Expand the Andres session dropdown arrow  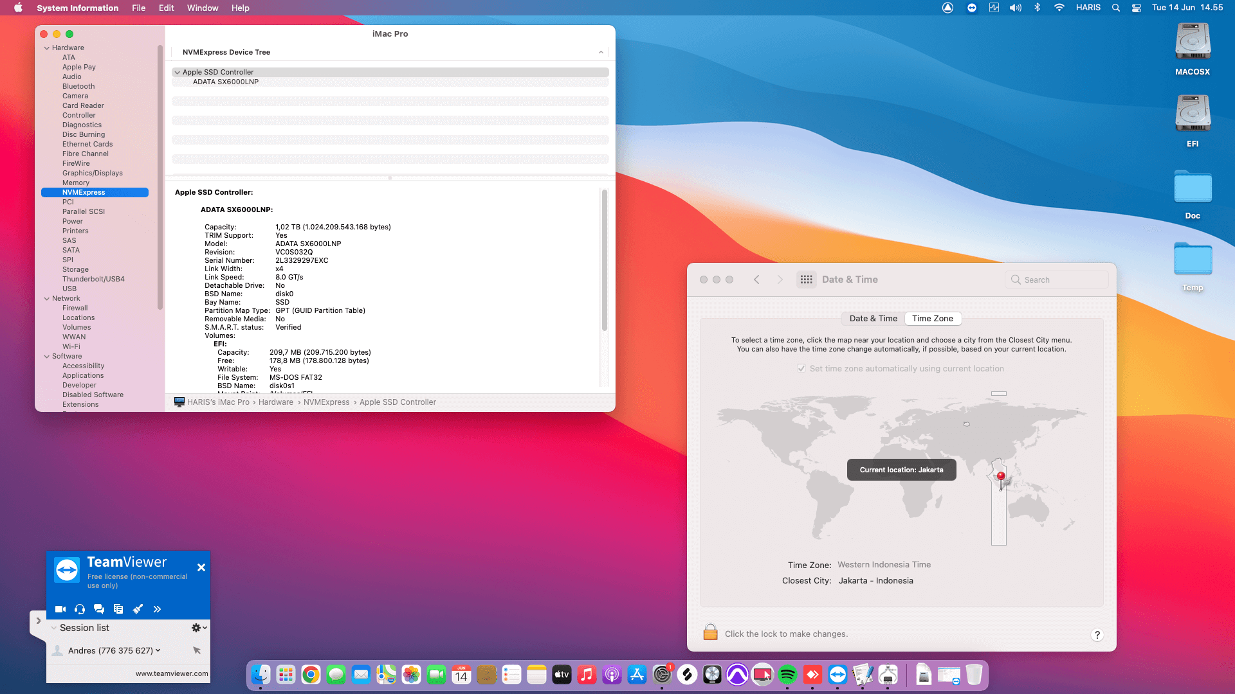[x=158, y=650]
